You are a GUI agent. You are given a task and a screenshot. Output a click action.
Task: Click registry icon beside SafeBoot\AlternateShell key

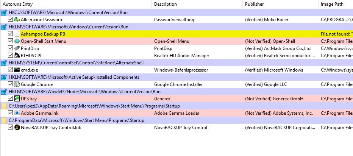[x=4, y=63]
